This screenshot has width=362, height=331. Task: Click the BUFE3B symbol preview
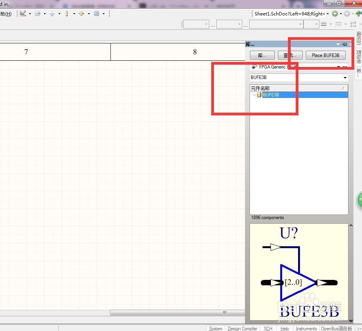point(299,272)
